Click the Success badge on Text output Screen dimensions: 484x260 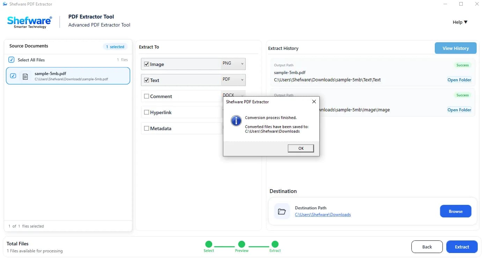[462, 65]
